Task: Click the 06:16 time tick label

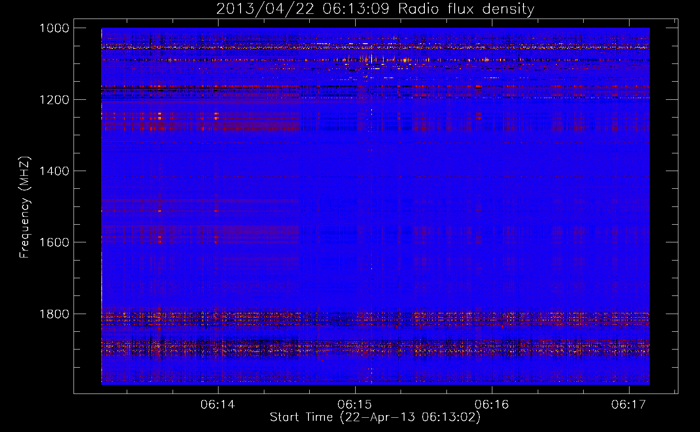Action: click(x=491, y=404)
